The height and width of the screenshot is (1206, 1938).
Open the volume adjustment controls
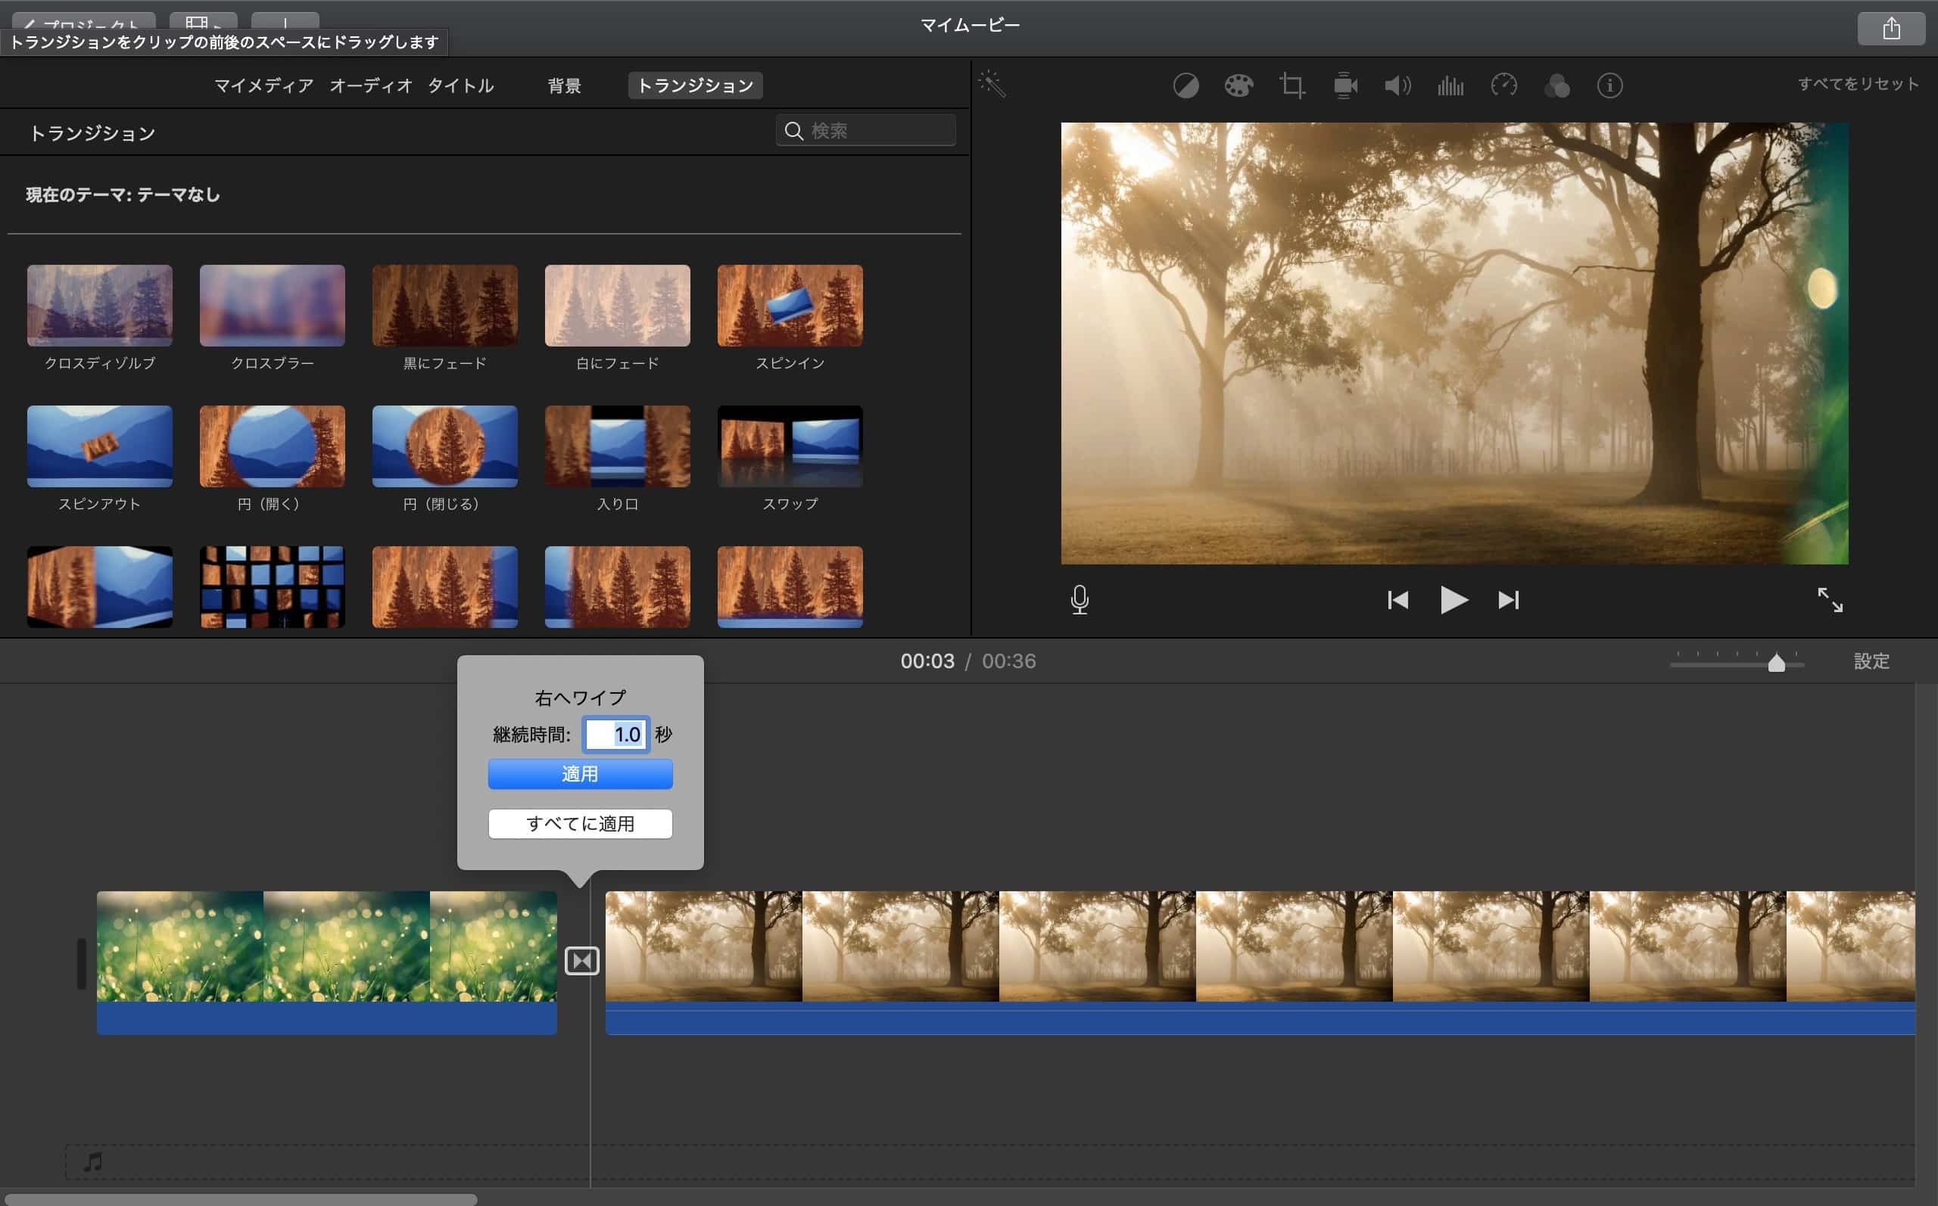tap(1397, 85)
